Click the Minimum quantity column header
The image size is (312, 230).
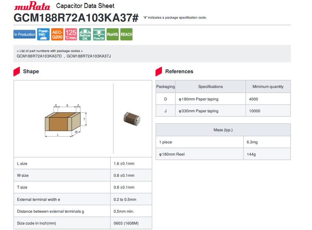268,87
